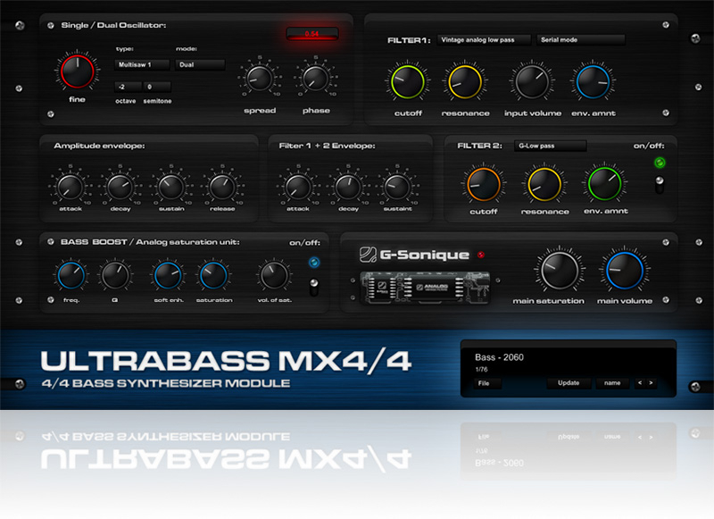Click the main saturation knob
The height and width of the screenshot is (519, 714).
point(560,270)
